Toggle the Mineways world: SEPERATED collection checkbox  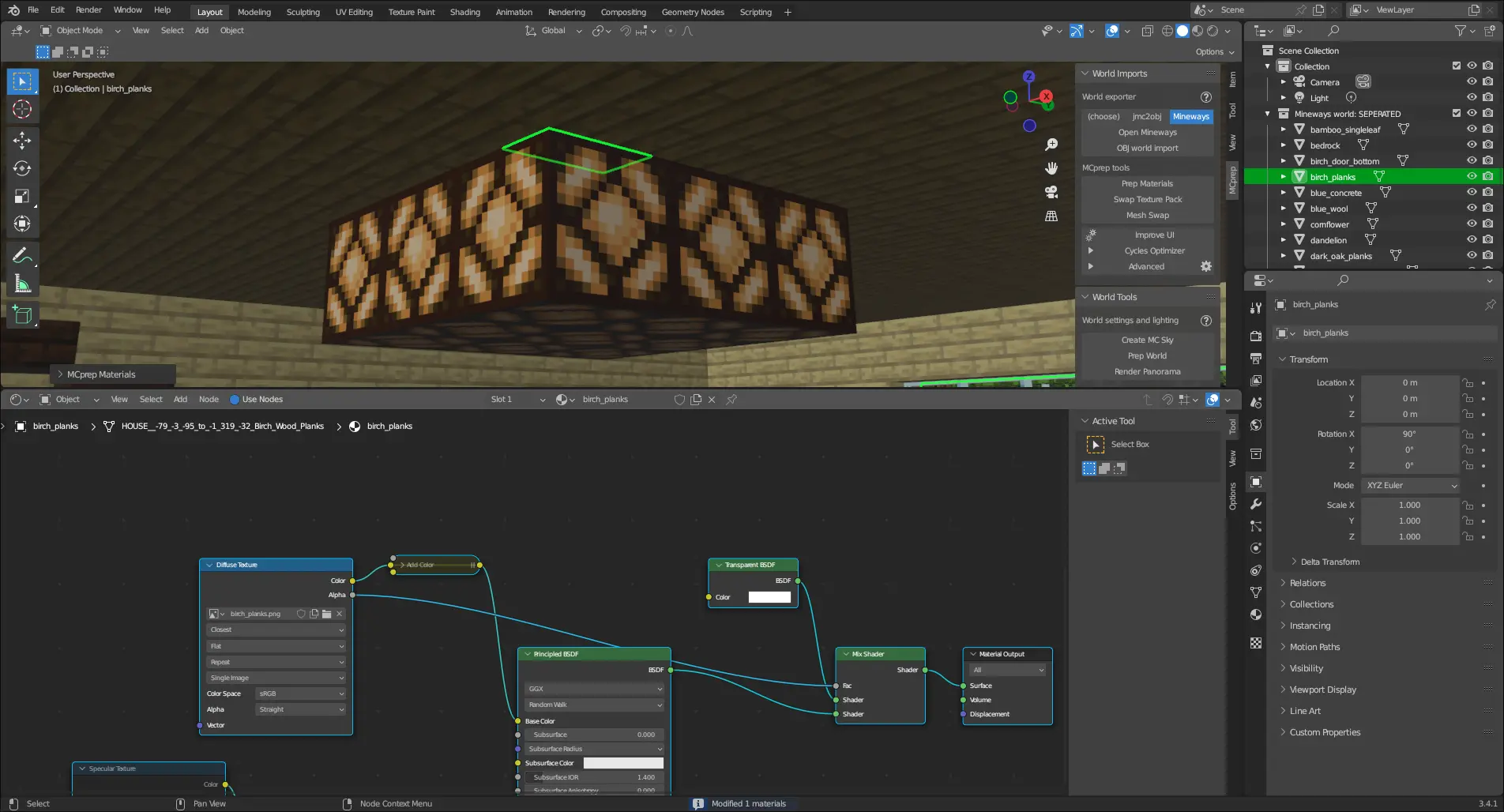[1455, 113]
